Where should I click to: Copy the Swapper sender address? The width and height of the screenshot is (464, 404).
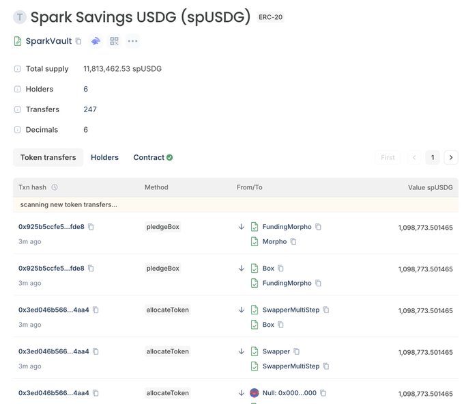click(297, 351)
